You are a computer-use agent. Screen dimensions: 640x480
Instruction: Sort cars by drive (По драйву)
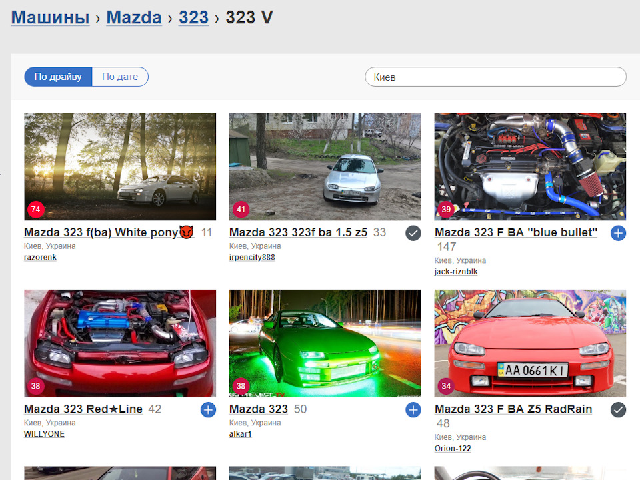pyautogui.click(x=59, y=77)
